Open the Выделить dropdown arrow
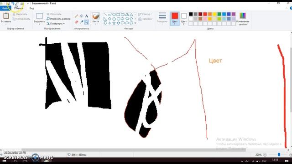 pos(39,24)
